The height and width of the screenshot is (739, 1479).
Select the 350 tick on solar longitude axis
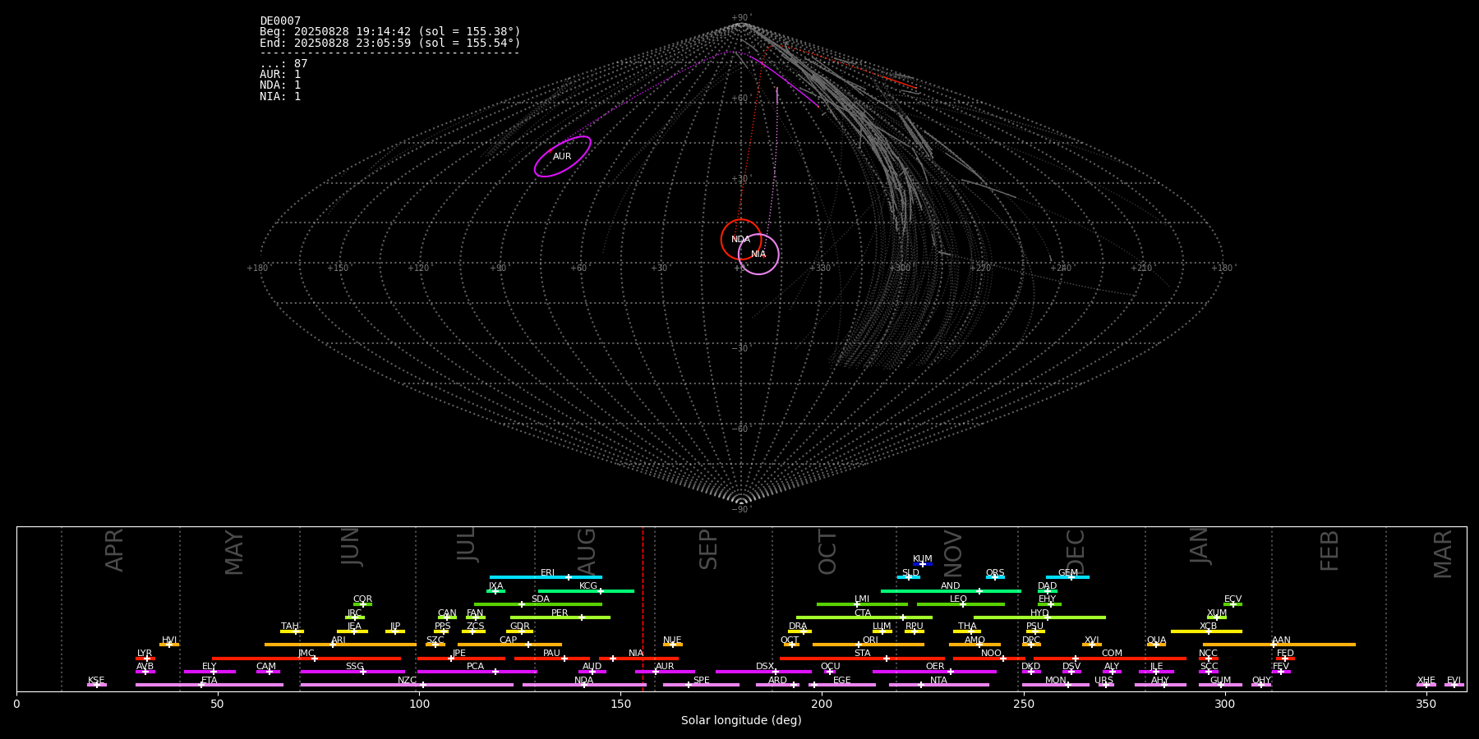(1426, 704)
